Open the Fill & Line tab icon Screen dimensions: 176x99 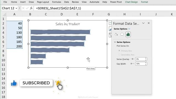point(116,34)
